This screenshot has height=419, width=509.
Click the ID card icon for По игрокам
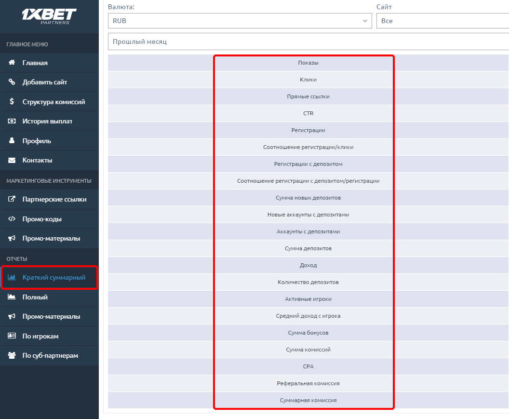(12, 336)
